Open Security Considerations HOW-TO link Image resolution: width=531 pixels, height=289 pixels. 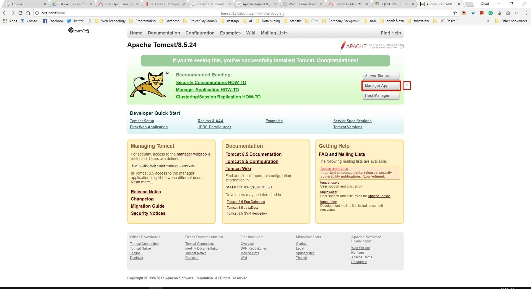click(211, 82)
